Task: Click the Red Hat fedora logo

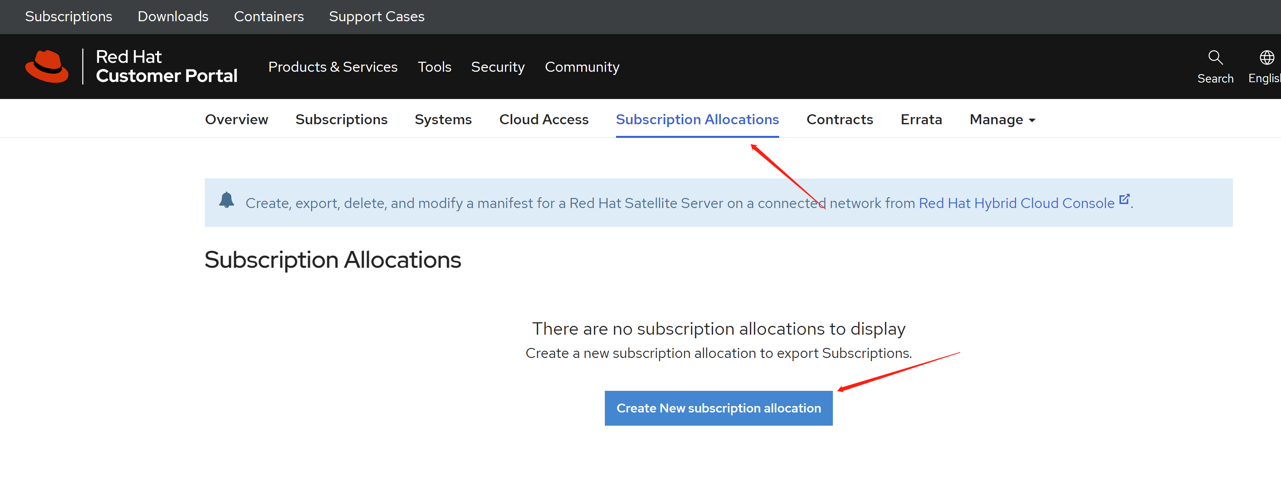Action: pyautogui.click(x=47, y=66)
